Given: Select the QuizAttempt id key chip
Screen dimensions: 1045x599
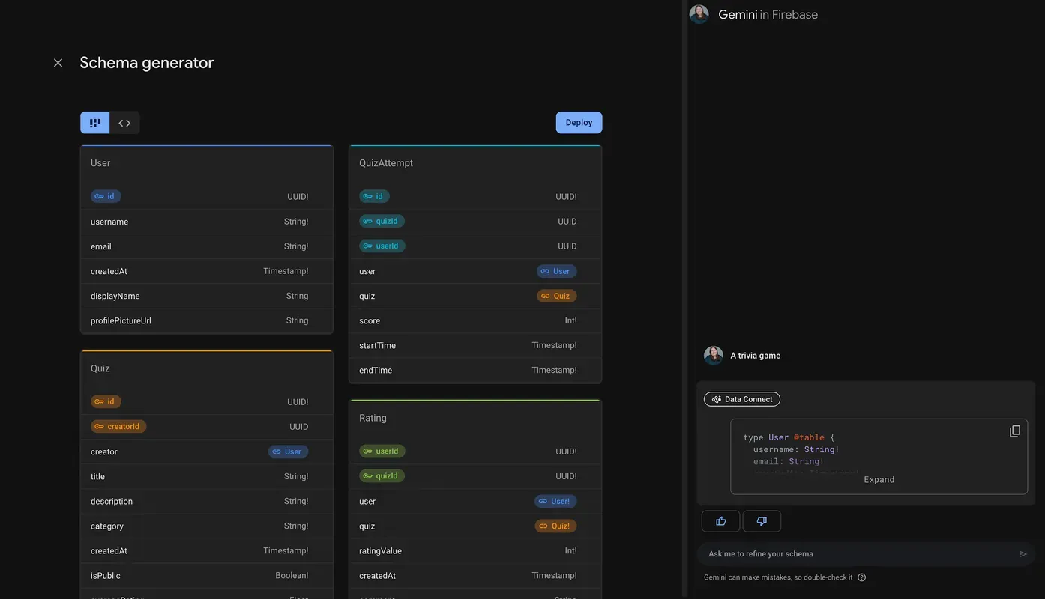Looking at the screenshot, I should (x=374, y=196).
